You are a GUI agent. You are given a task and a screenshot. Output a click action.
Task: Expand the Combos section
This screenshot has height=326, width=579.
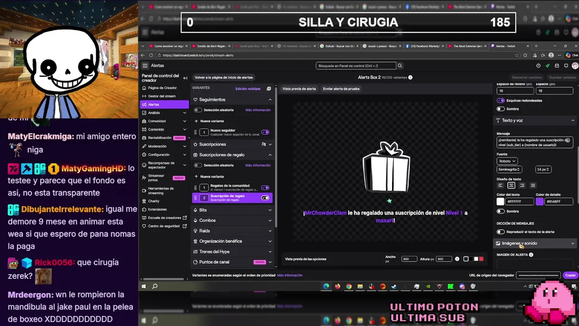270,221
